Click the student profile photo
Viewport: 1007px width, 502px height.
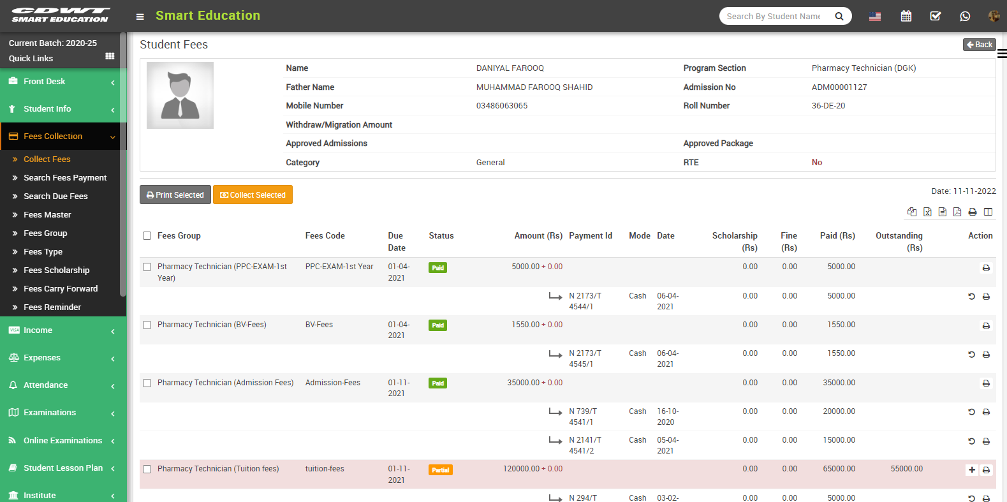pos(180,95)
